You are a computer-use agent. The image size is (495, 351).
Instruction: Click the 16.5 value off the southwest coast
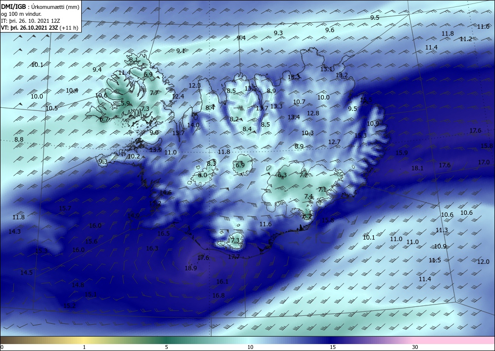point(163,234)
